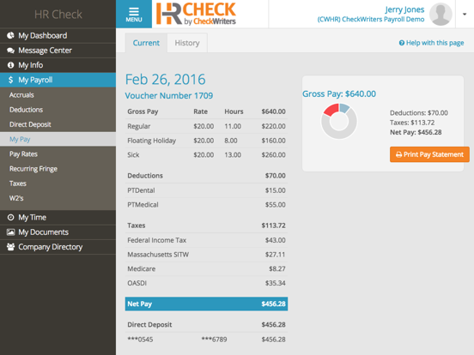Image resolution: width=474 pixels, height=355 pixels.
Task: Click the Regular earnings row label
Action: point(139,126)
